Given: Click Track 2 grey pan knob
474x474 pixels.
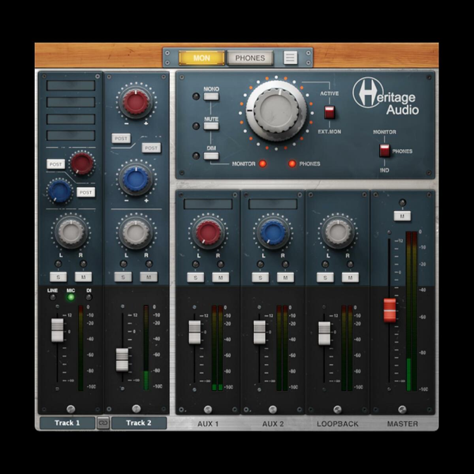Looking at the screenshot, I should (x=135, y=232).
